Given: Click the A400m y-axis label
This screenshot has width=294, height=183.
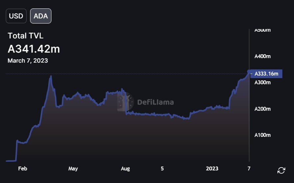Looking at the screenshot, I should click(263, 56).
